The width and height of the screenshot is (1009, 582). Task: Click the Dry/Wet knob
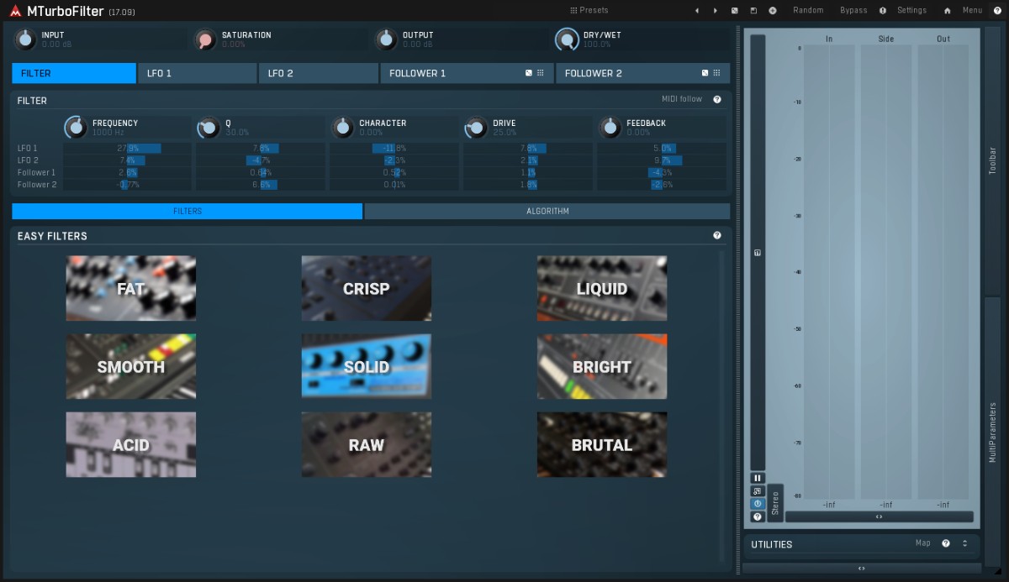[566, 39]
